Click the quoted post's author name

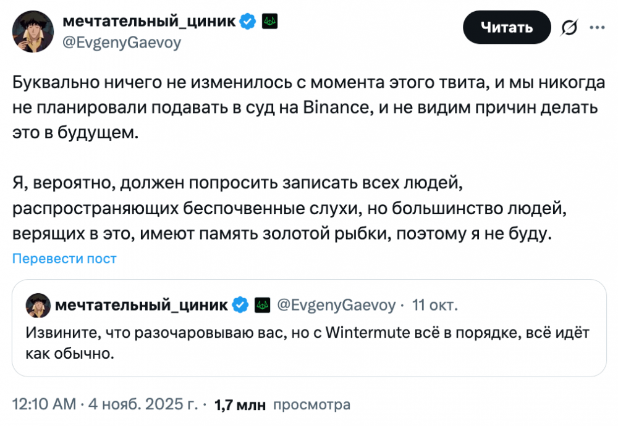142,305
